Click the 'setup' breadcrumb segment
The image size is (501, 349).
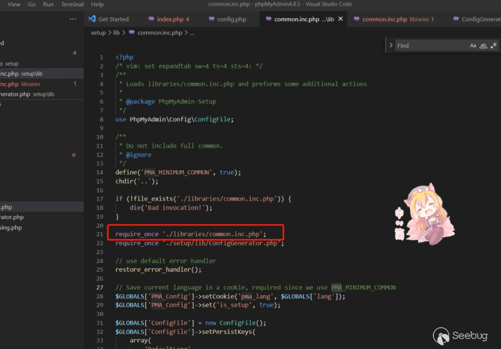tap(98, 33)
